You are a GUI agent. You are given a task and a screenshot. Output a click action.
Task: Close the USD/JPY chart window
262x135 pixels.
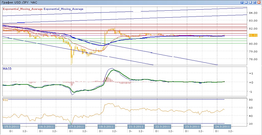pos(259,2)
